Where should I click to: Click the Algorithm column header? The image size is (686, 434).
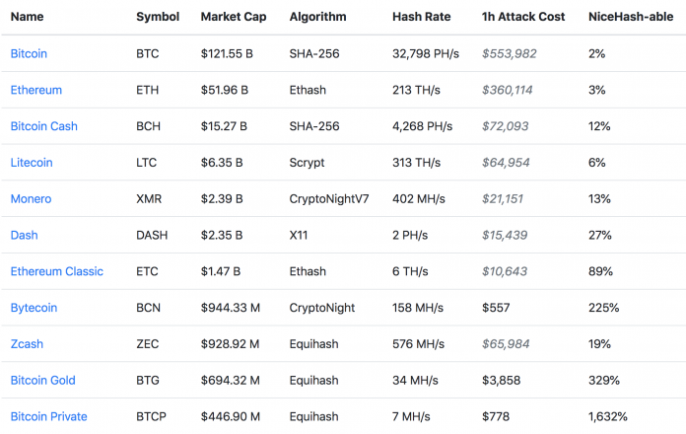318,17
